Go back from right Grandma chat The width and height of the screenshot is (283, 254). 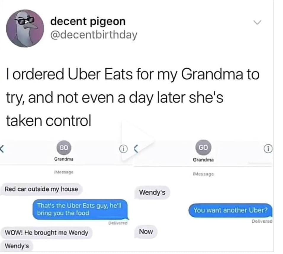(x=136, y=149)
